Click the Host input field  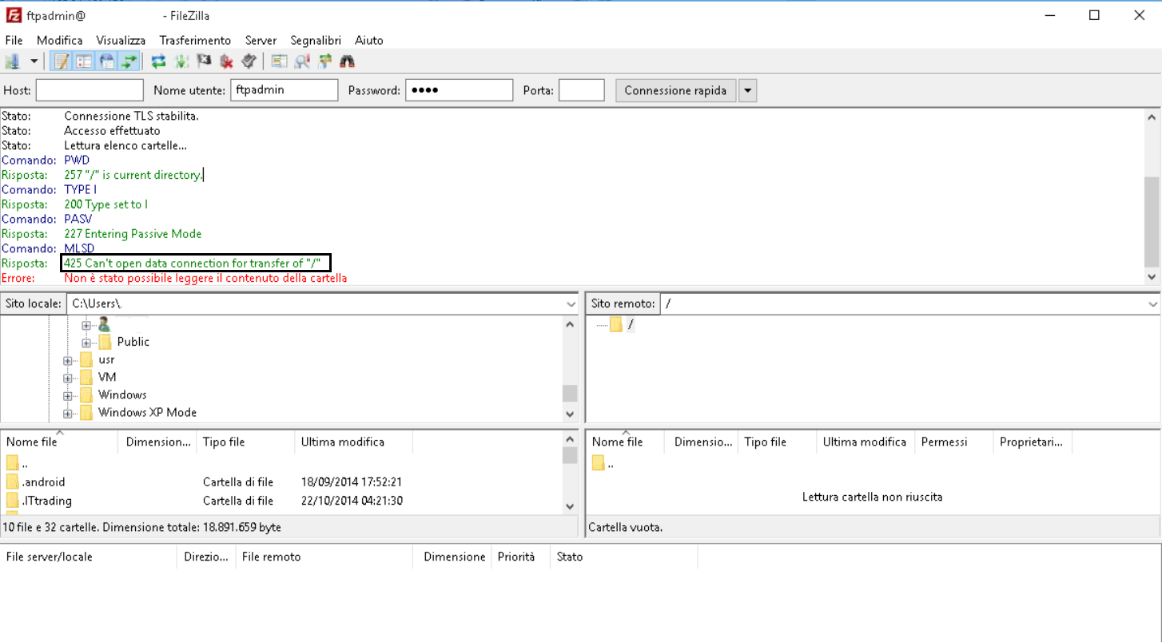click(x=90, y=90)
